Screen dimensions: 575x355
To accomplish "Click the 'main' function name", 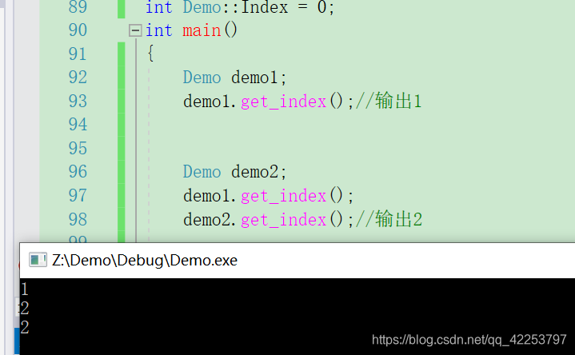I will coord(202,30).
